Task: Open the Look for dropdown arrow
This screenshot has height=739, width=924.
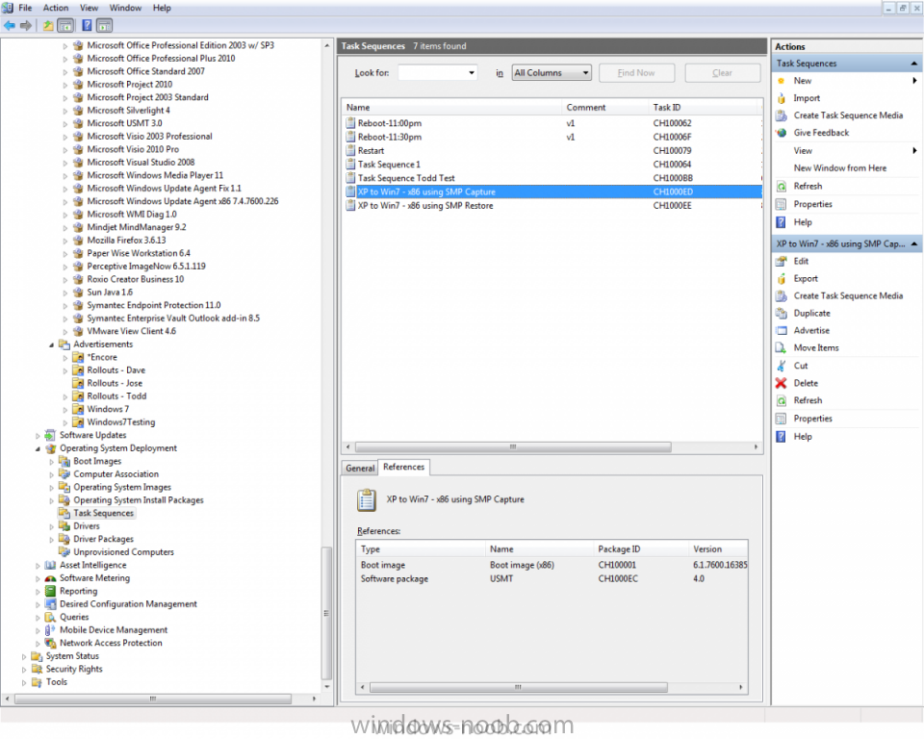Action: [x=472, y=73]
